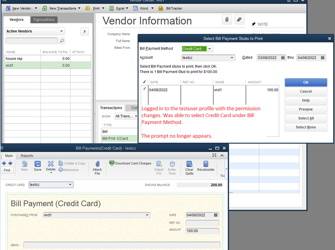
Task: Select the vnd1 vendor row
Action: click(48, 65)
